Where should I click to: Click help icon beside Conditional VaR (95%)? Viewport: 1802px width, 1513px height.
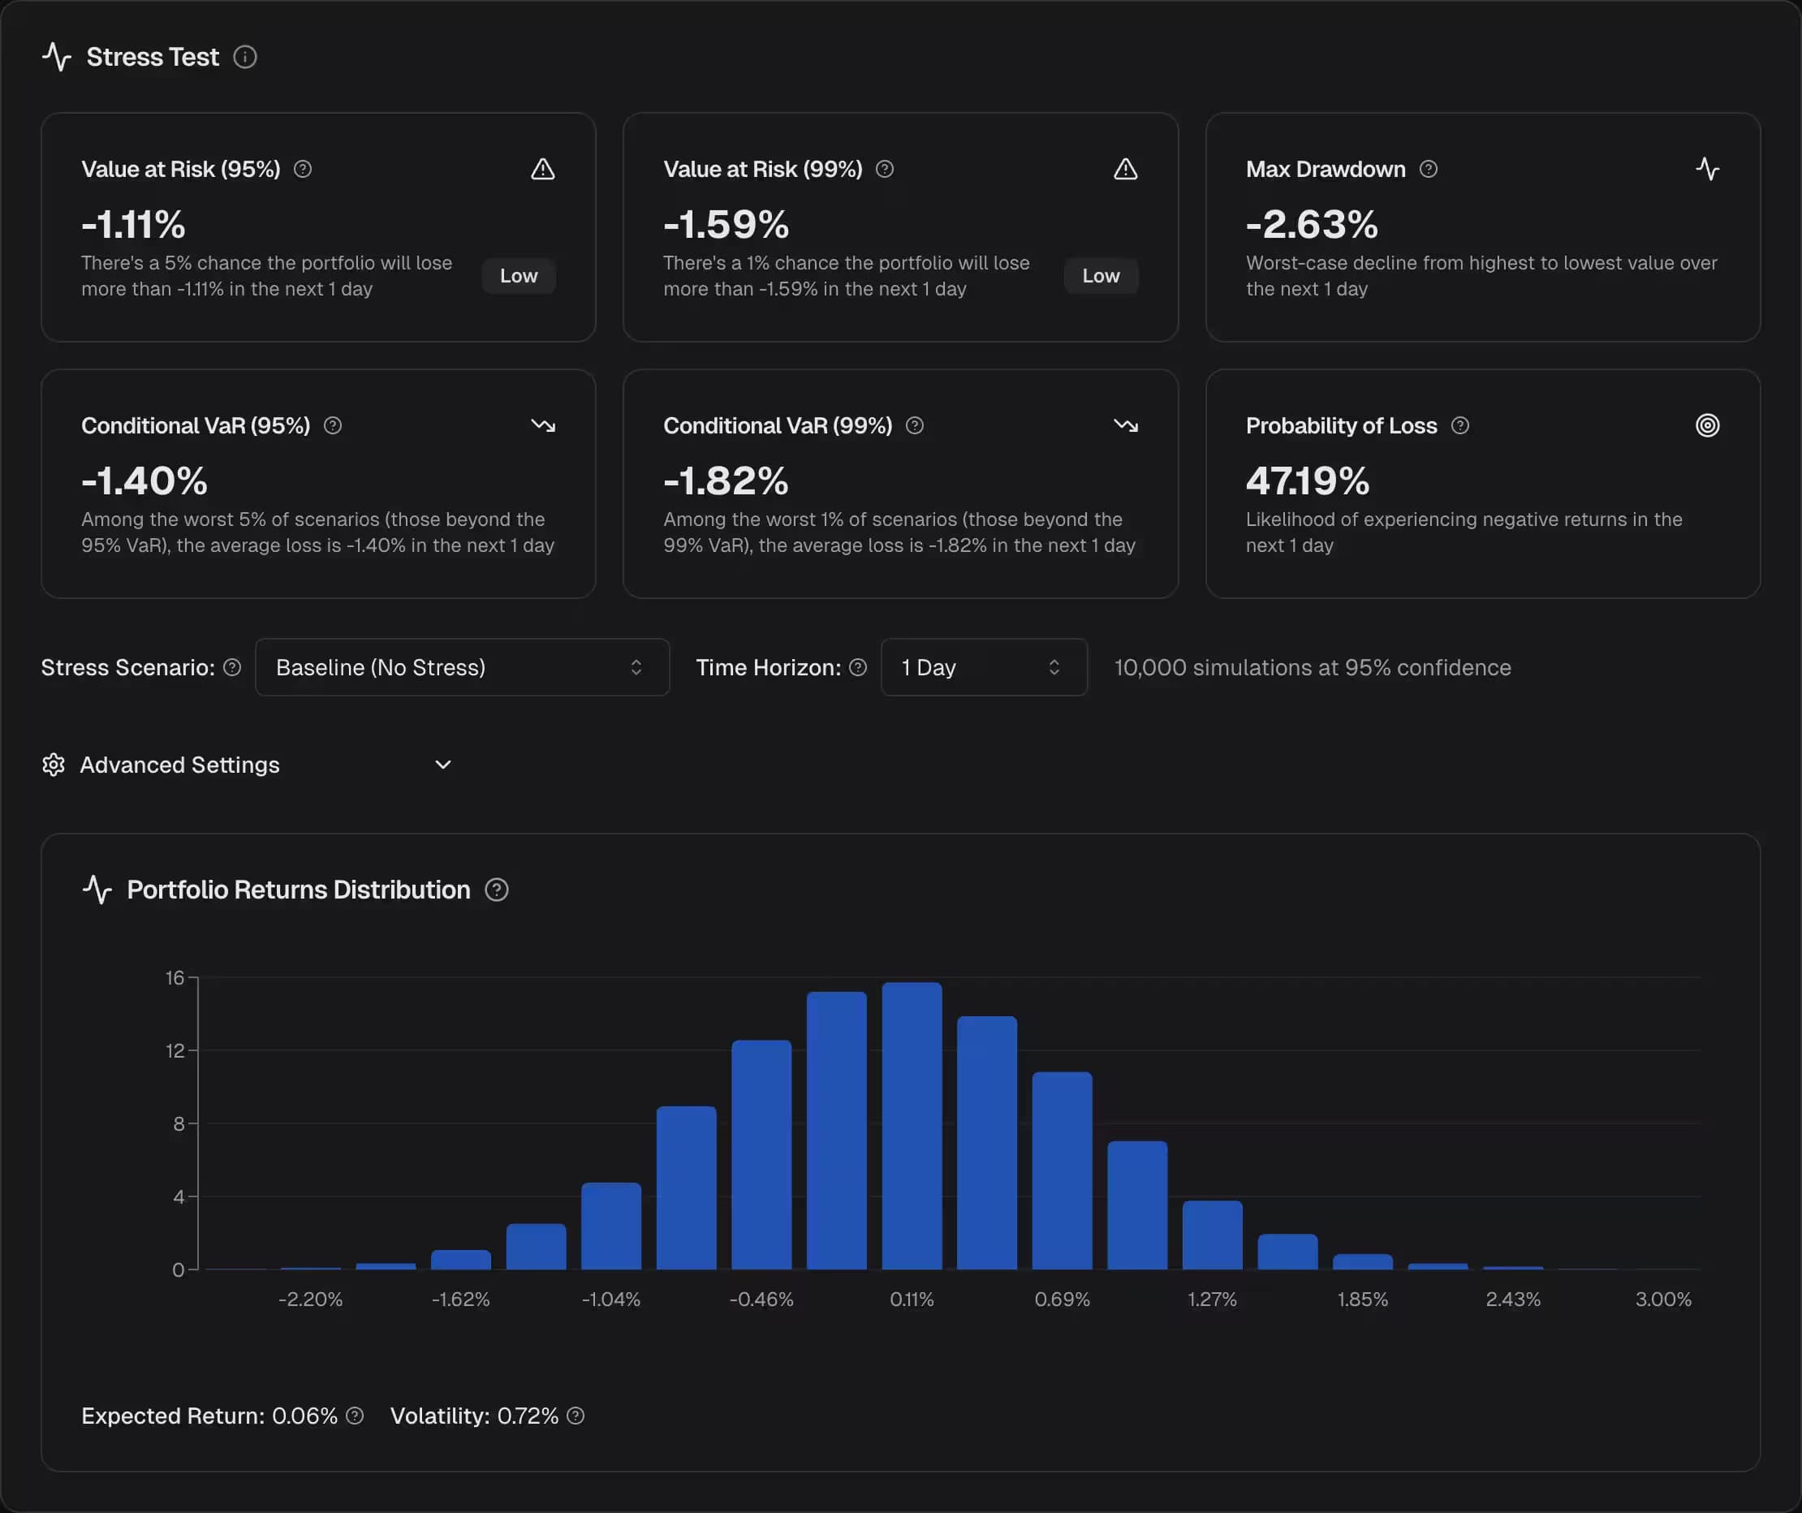tap(333, 425)
